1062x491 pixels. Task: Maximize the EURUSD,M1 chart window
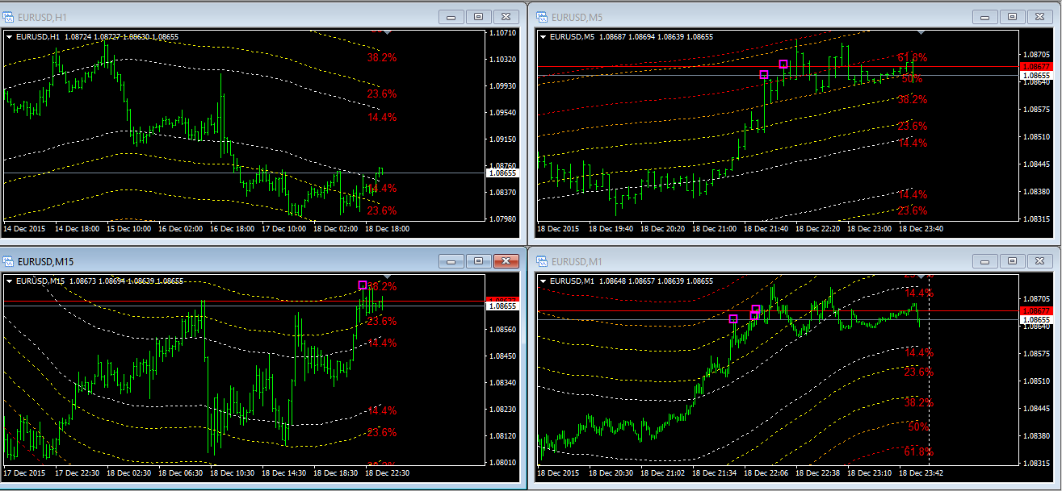tap(1011, 261)
